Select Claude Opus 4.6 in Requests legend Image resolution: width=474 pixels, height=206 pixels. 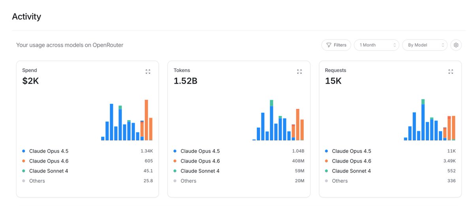pyautogui.click(x=352, y=161)
